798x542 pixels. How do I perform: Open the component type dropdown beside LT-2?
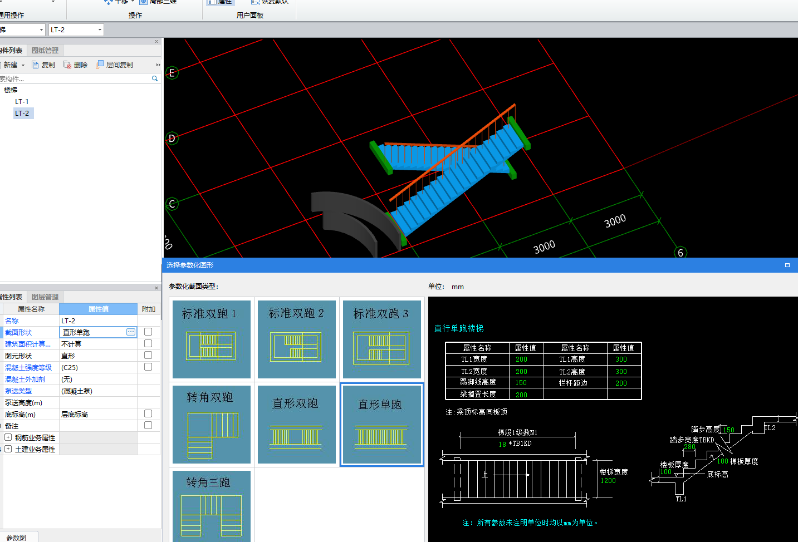pos(41,30)
